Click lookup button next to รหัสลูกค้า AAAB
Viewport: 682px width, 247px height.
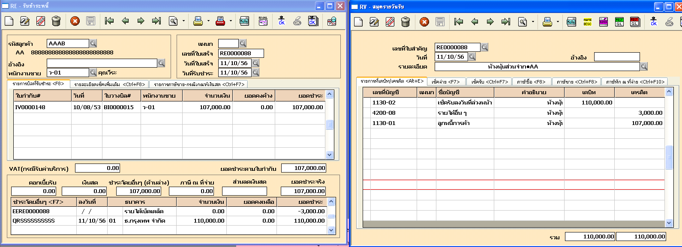point(93,43)
